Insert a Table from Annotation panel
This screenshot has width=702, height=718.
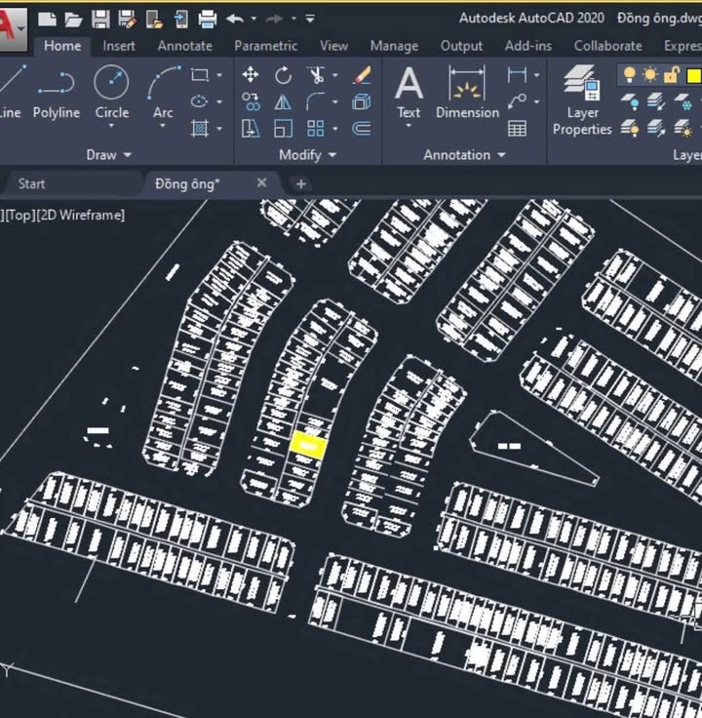pyautogui.click(x=517, y=128)
